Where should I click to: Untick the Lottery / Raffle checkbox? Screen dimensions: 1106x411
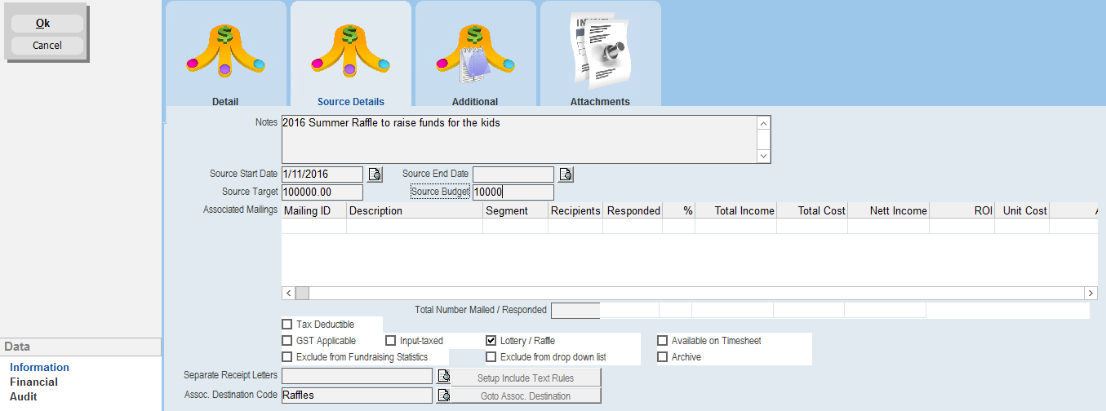pos(491,341)
